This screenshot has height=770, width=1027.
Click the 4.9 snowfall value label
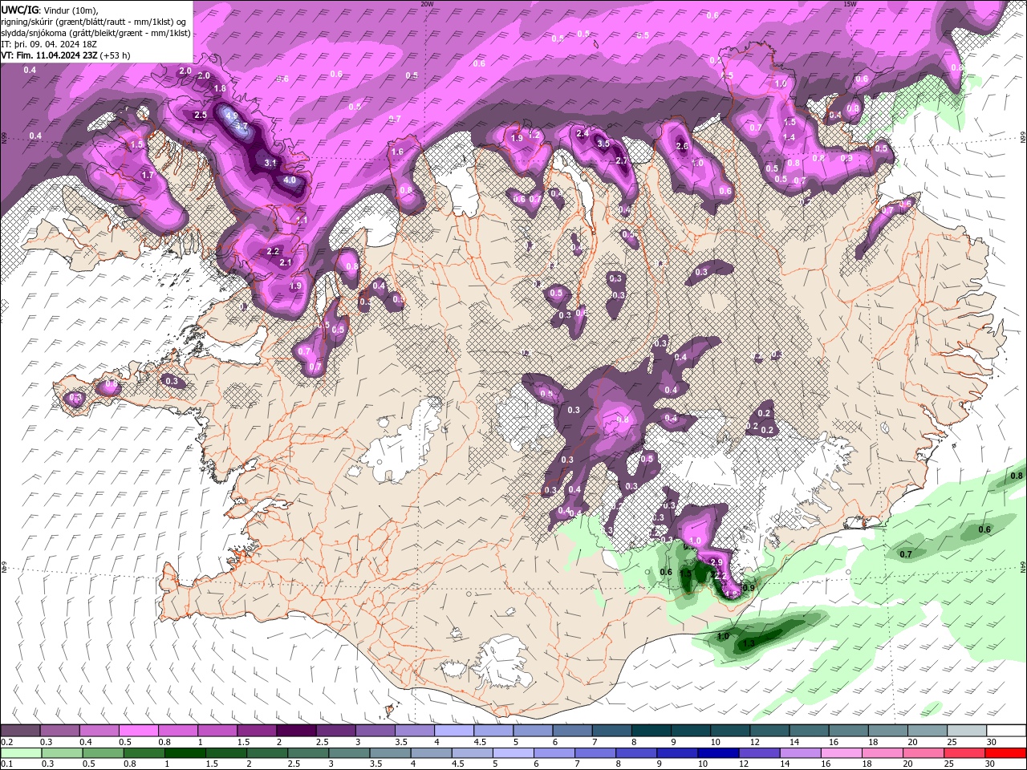(x=232, y=116)
